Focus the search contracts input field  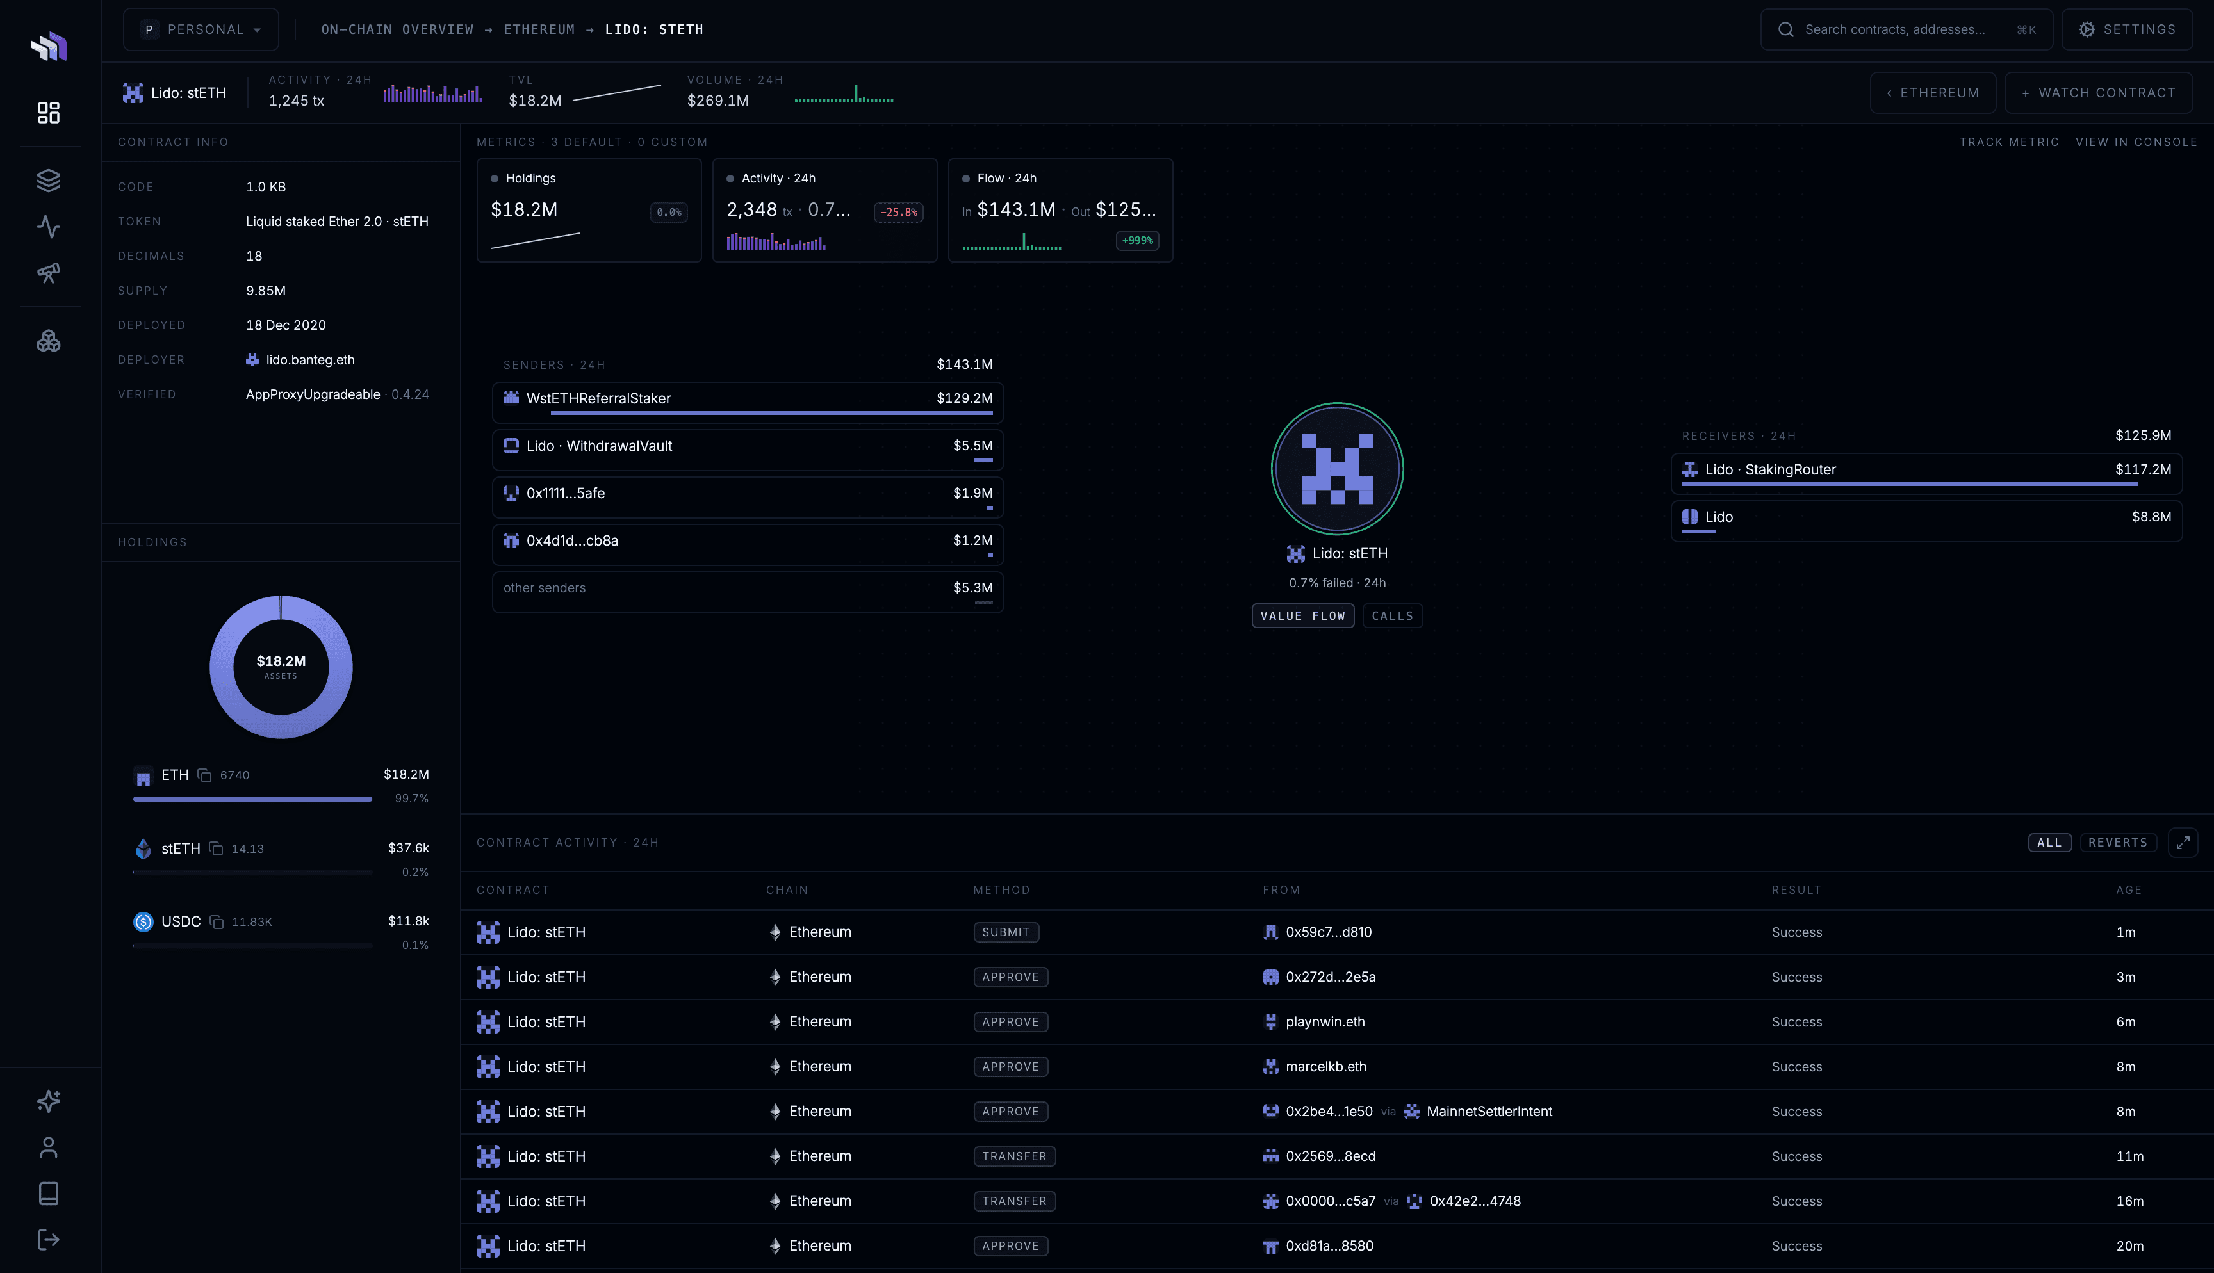coord(1906,29)
